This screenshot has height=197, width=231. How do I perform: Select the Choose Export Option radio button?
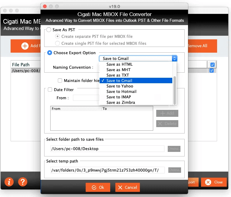tap(50, 53)
